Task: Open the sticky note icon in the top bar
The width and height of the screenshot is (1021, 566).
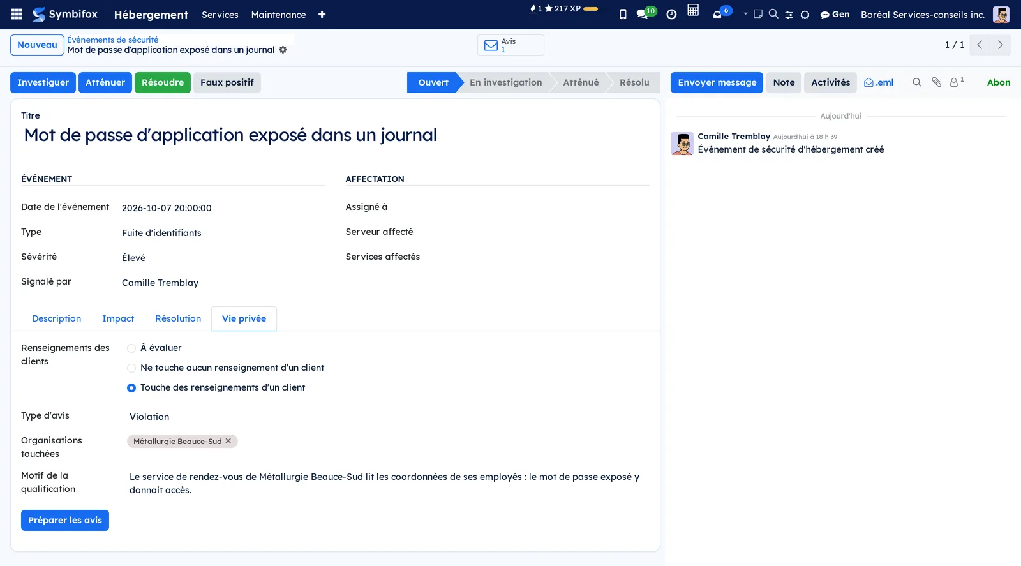Action: (x=758, y=13)
